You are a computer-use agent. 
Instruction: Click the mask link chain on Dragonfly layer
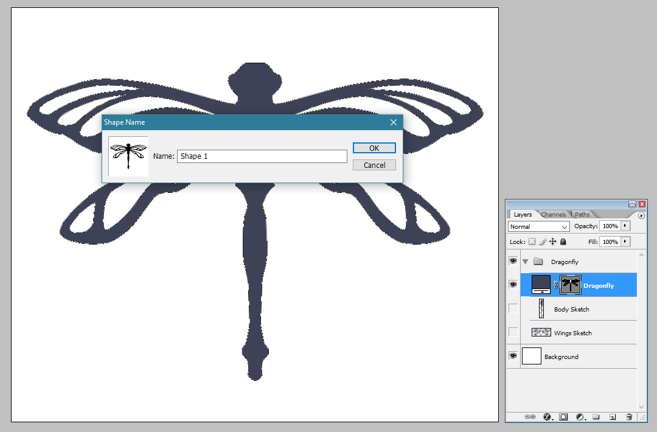(555, 285)
